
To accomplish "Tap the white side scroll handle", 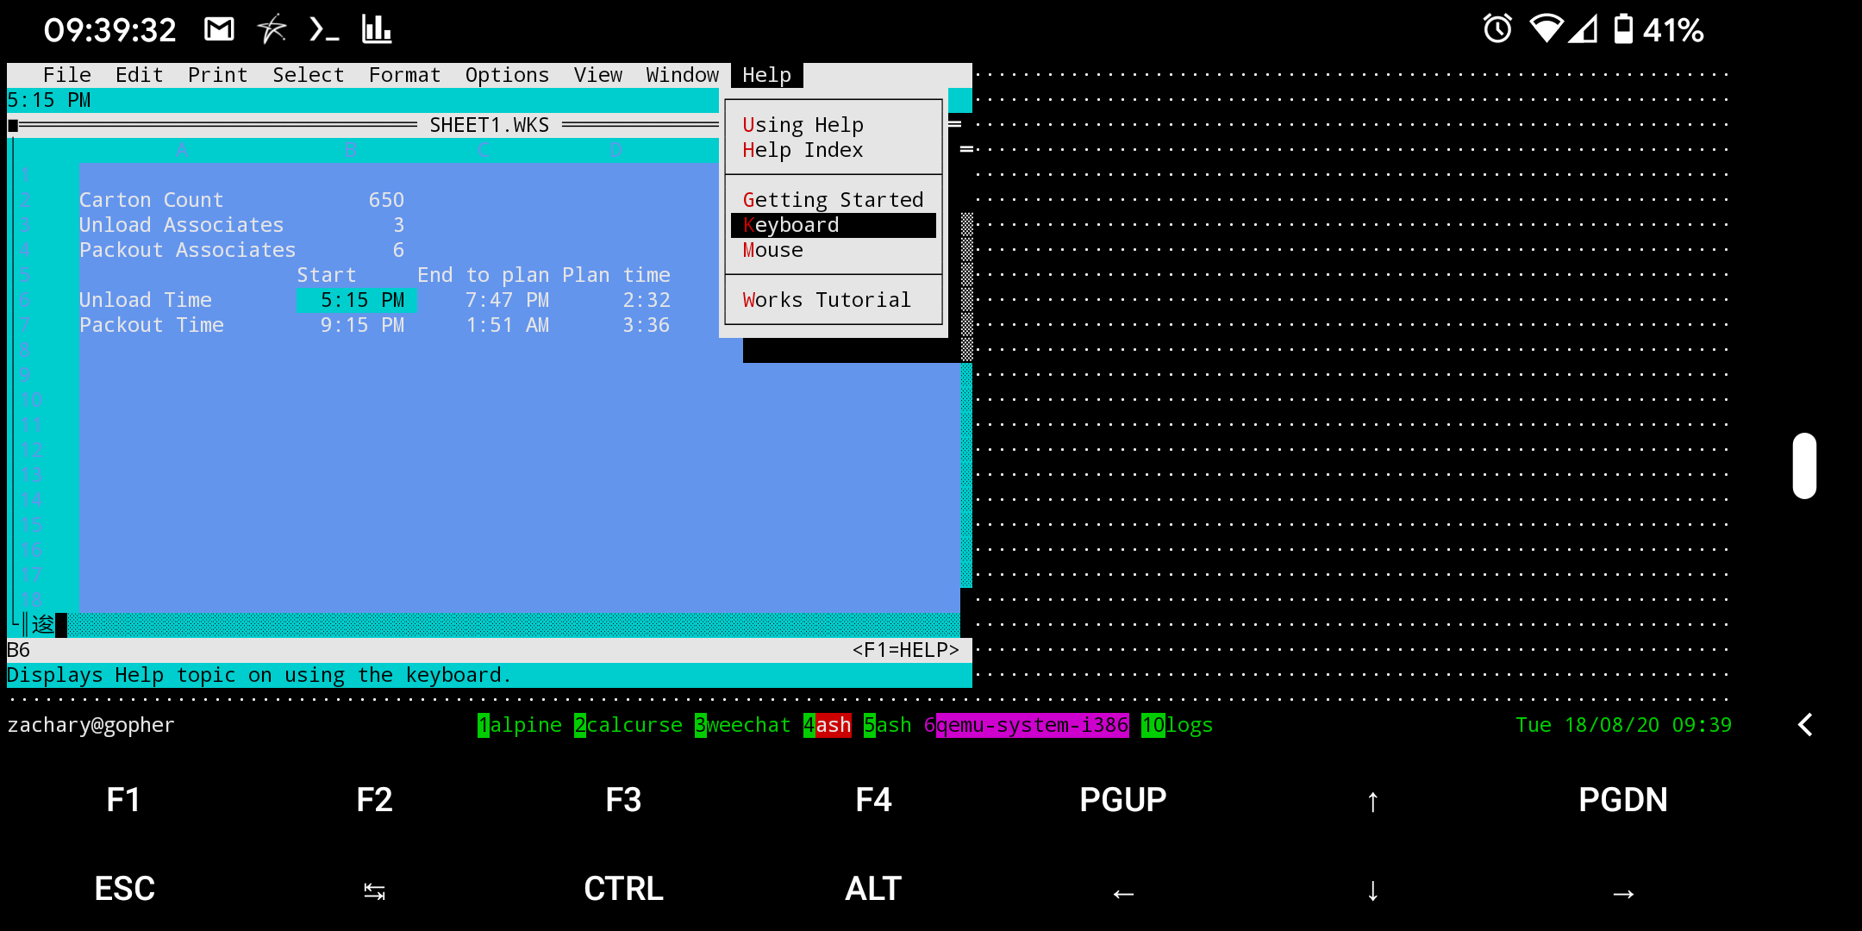I will pos(1804,465).
